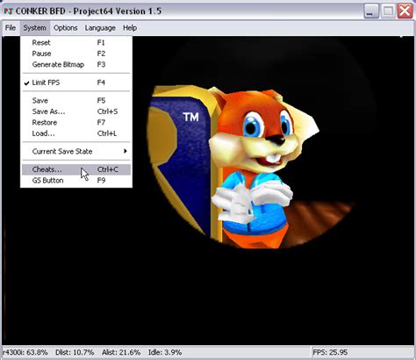Minimize the Project64 window
Viewport: 416px width, 360px height.
click(371, 11)
